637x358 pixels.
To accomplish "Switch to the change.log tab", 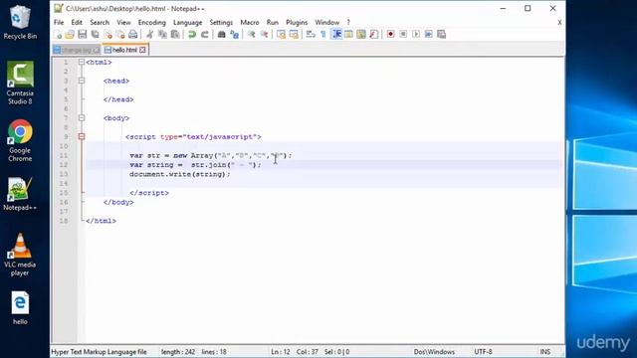I will [x=77, y=50].
